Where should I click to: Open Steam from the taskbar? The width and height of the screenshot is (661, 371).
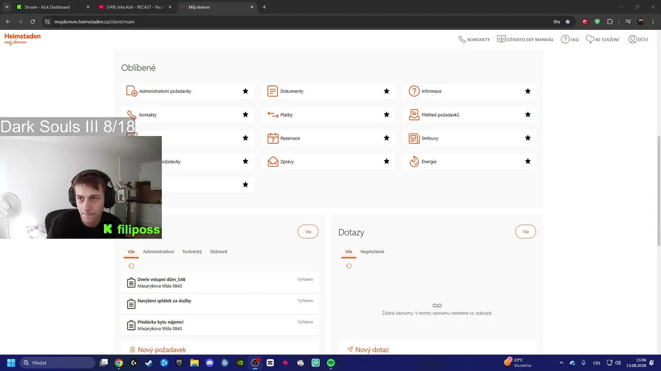149,363
